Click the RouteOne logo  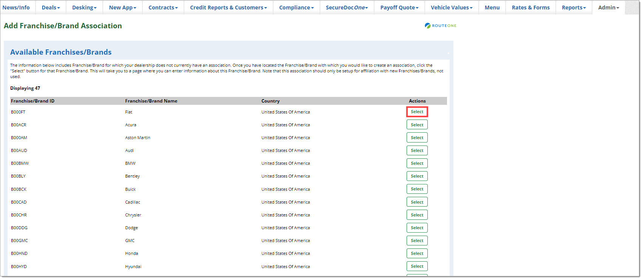(441, 26)
